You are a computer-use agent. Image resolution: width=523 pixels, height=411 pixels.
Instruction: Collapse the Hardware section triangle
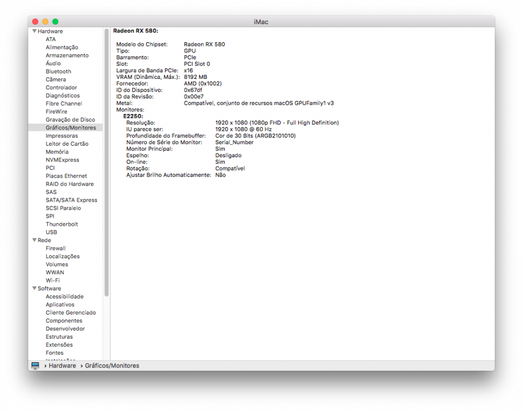coord(35,31)
